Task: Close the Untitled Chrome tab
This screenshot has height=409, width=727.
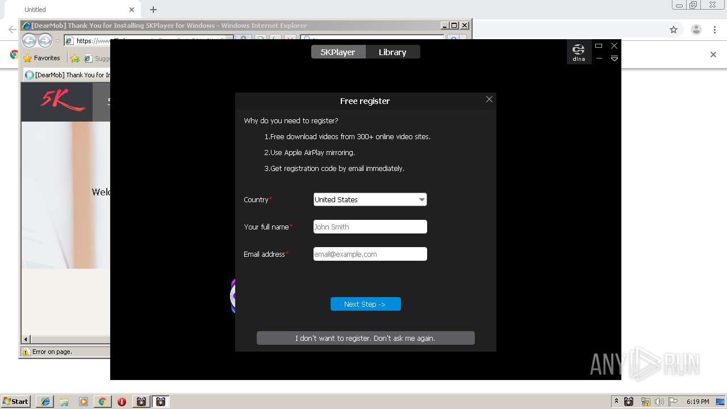Action: (132, 10)
